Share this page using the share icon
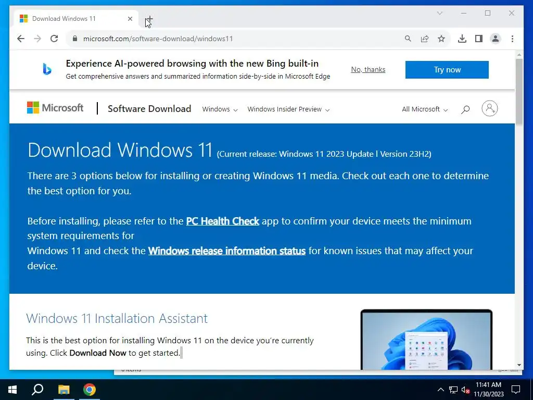The height and width of the screenshot is (400, 533). click(425, 39)
